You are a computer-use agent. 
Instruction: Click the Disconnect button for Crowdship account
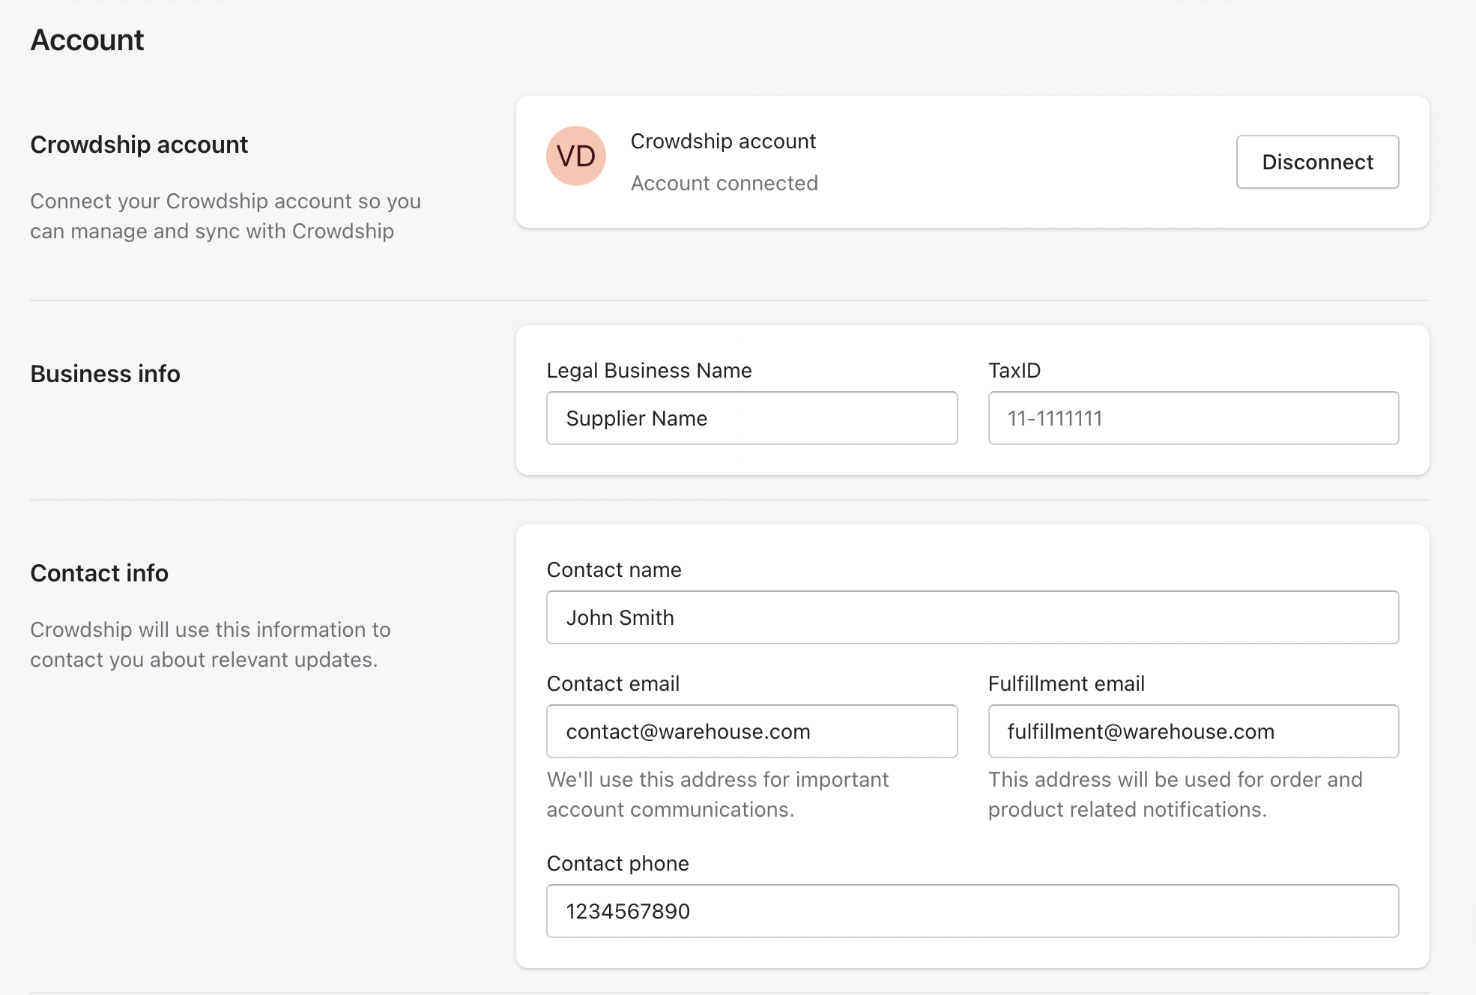[x=1316, y=162]
